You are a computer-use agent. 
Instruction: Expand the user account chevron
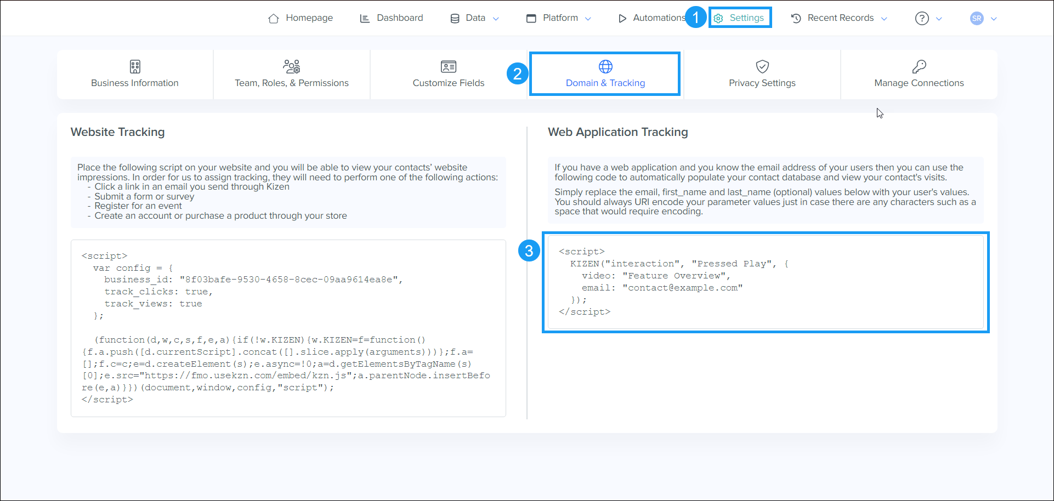(x=994, y=19)
